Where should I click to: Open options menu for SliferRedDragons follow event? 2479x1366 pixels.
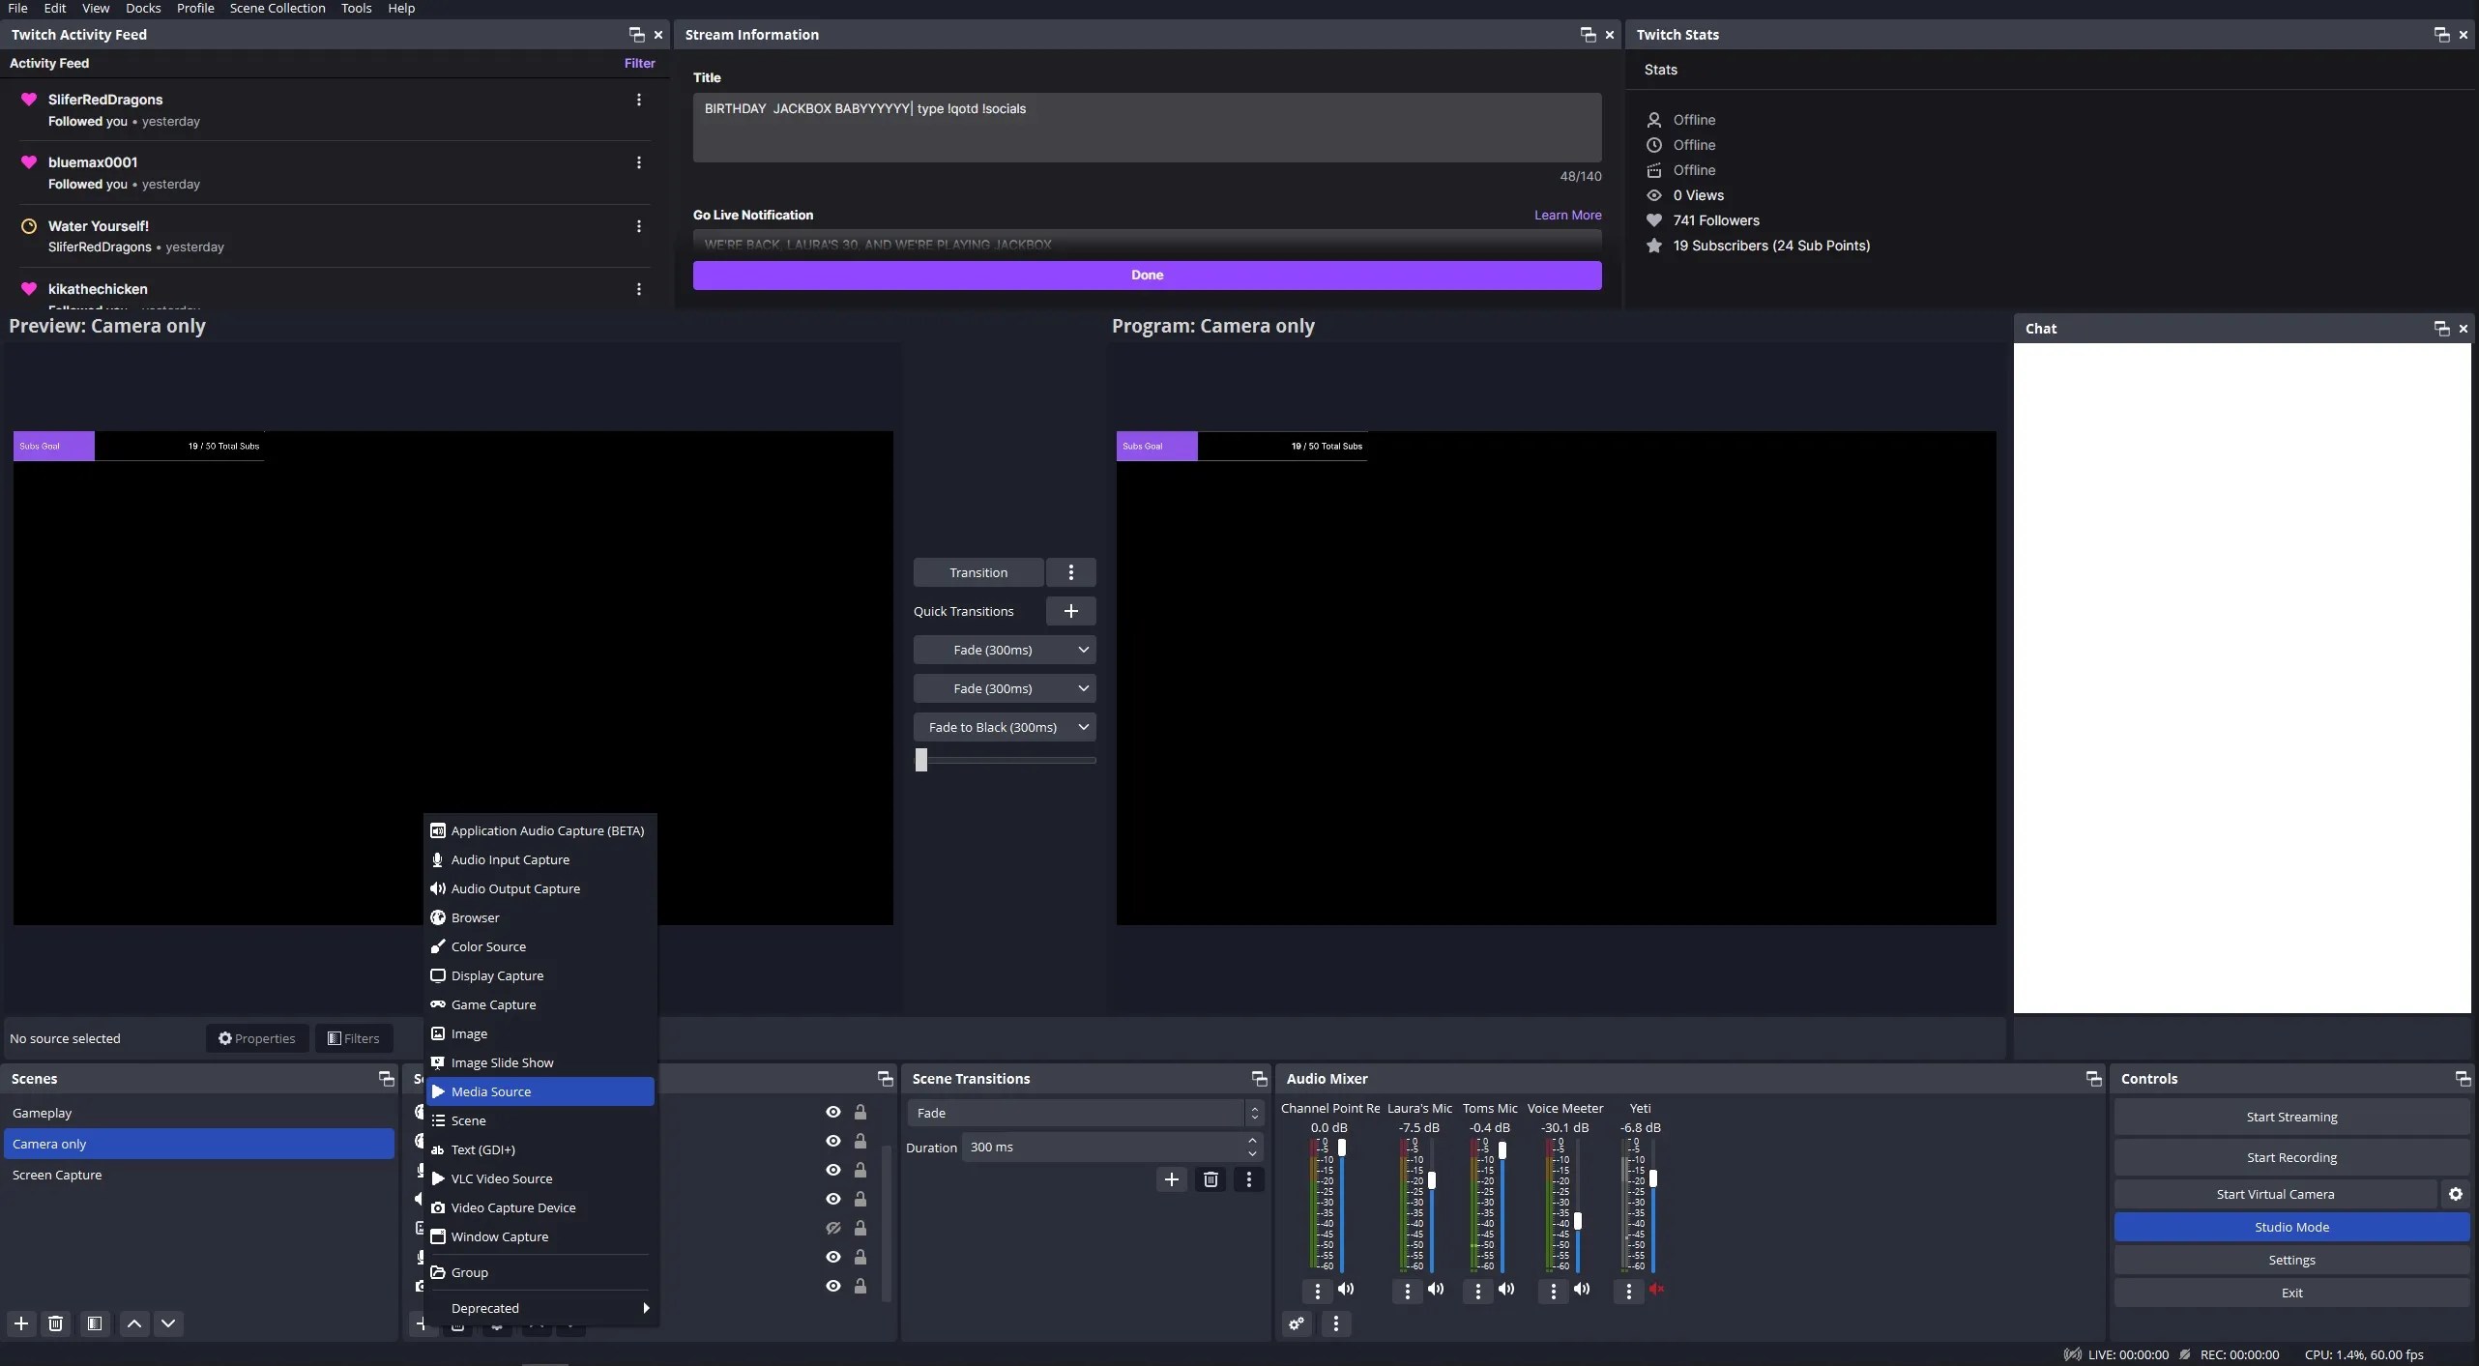638,99
